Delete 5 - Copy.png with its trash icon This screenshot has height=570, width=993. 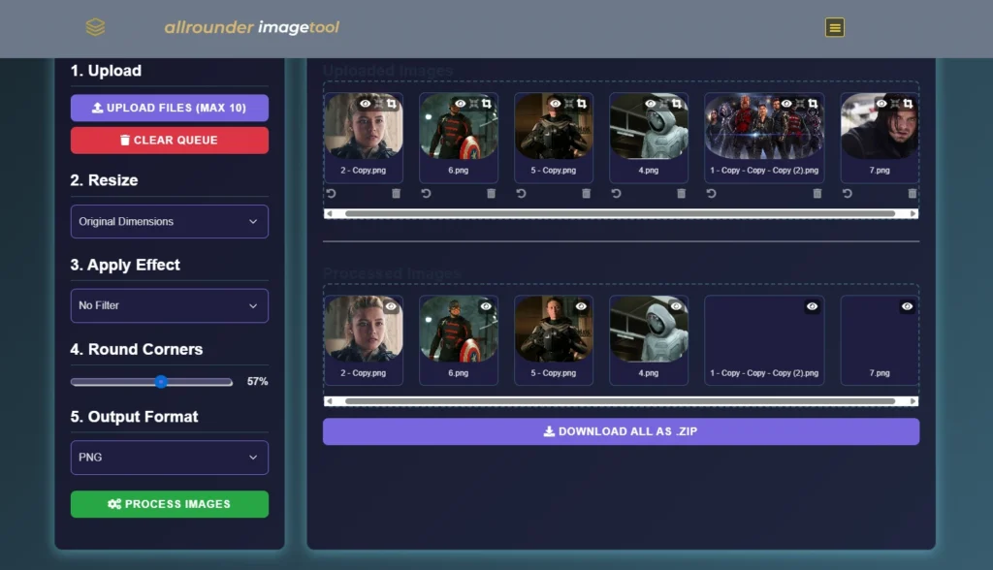(x=586, y=193)
